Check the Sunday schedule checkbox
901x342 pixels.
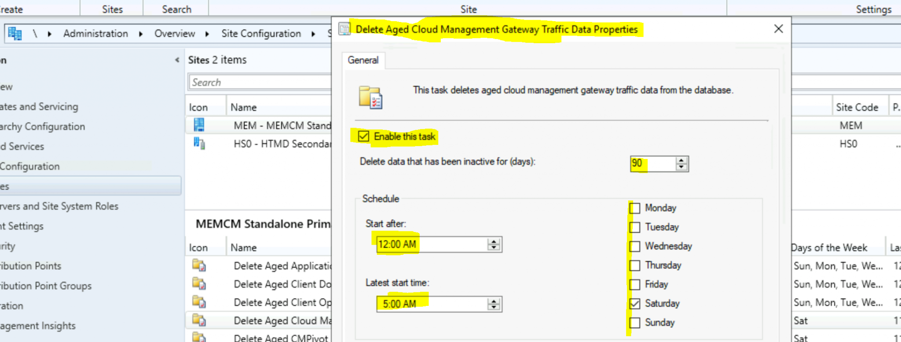point(635,323)
